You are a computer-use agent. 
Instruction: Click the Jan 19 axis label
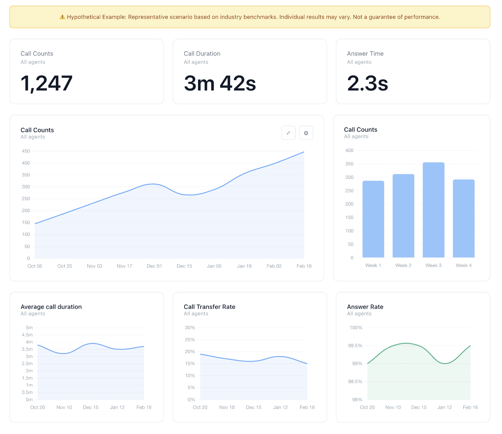[244, 266]
